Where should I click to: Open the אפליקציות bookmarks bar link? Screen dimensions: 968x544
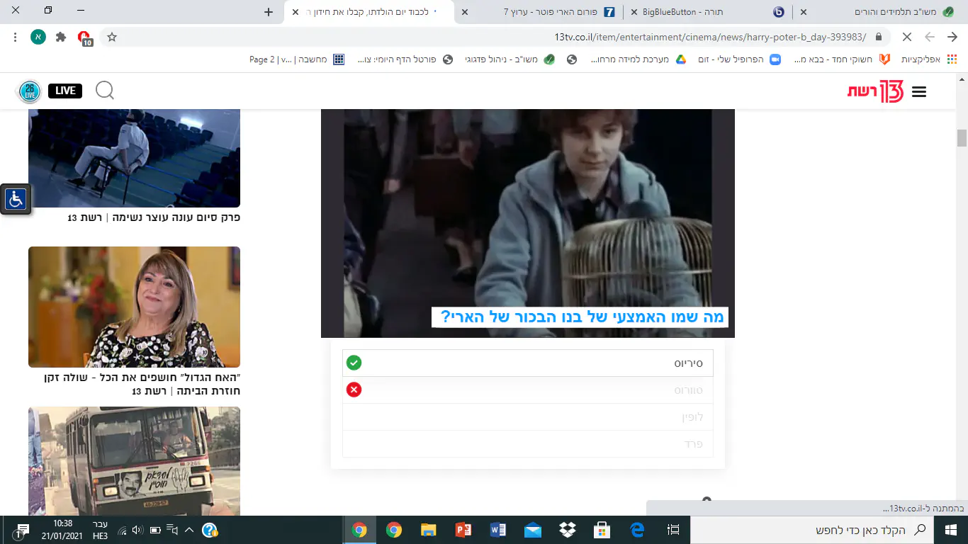[x=925, y=59]
